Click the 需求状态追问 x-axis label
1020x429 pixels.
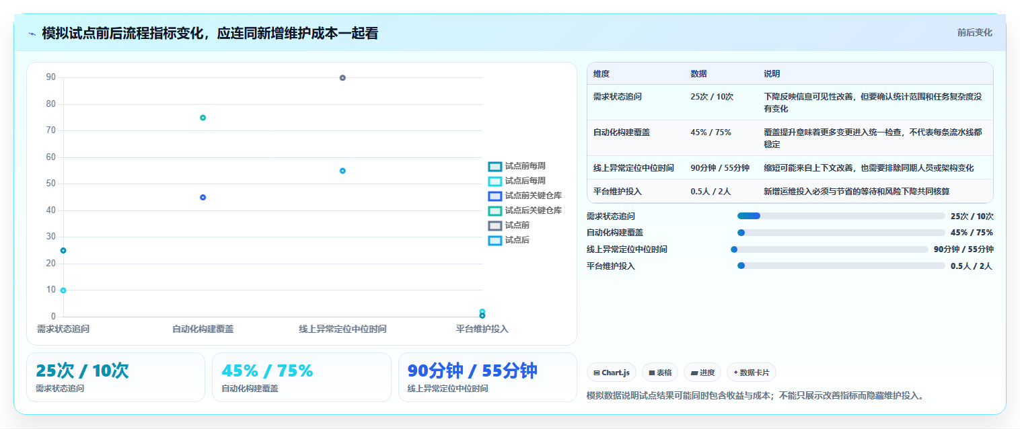click(x=63, y=329)
